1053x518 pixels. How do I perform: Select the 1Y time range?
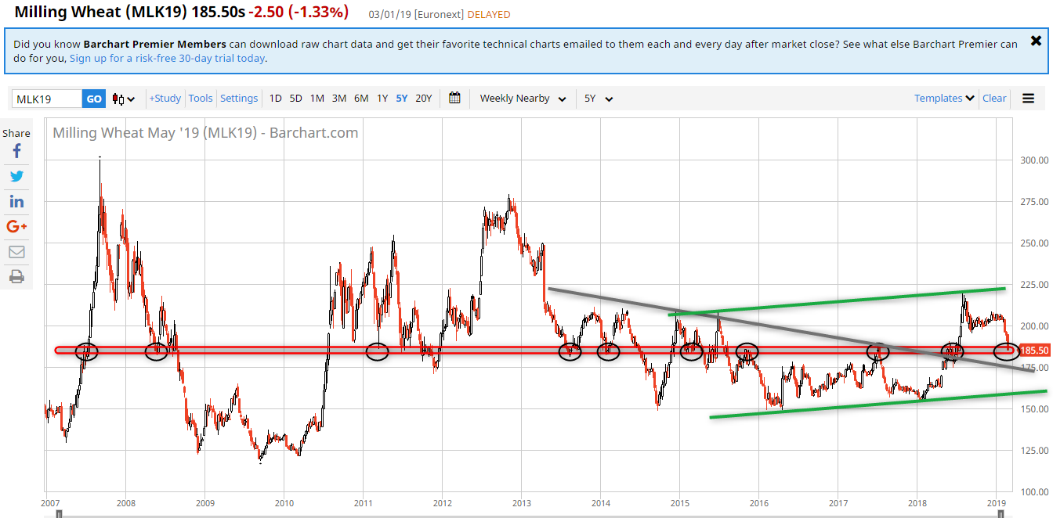coord(382,98)
